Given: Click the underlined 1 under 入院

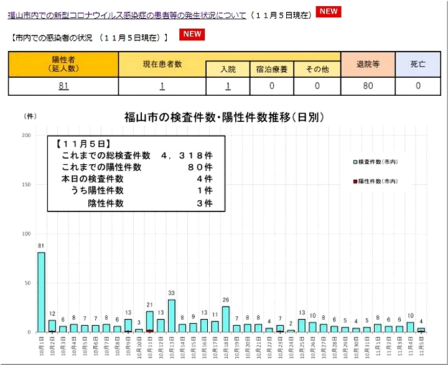Looking at the screenshot, I should [228, 86].
